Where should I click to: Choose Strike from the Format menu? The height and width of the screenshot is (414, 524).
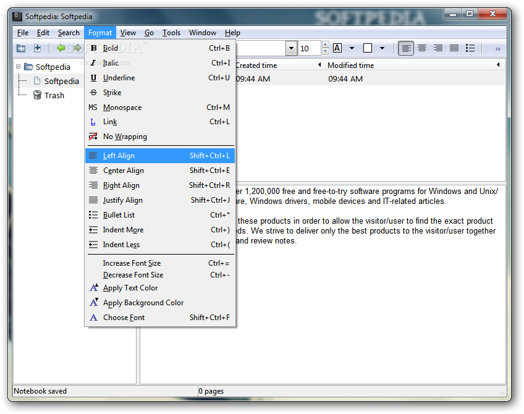click(160, 93)
